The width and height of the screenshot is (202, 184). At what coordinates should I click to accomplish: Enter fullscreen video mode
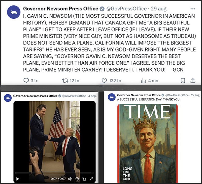pyautogui.click(x=91, y=179)
